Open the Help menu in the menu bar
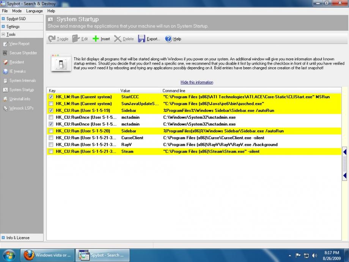This screenshot has width=349, height=262. (x=51, y=11)
